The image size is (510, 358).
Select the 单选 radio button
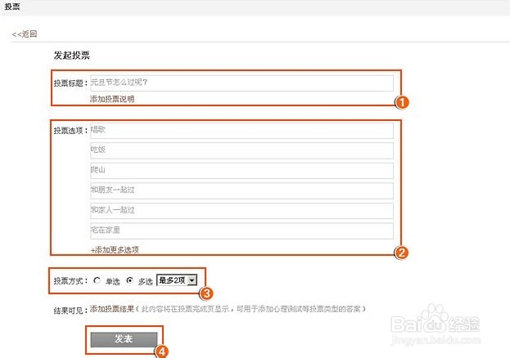point(97,280)
